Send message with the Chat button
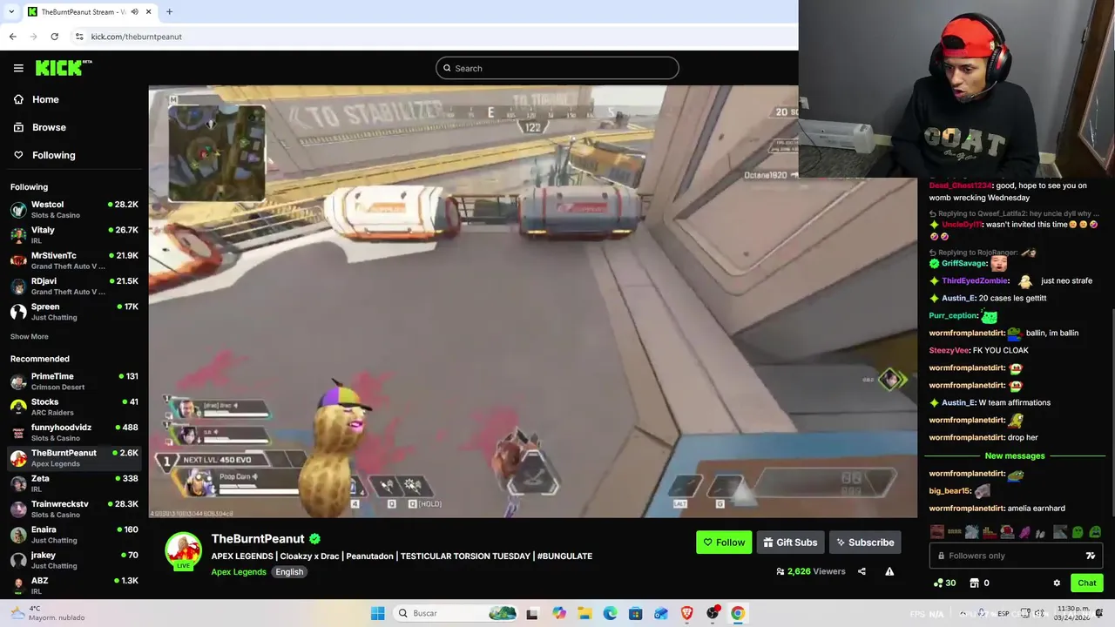 tap(1087, 583)
